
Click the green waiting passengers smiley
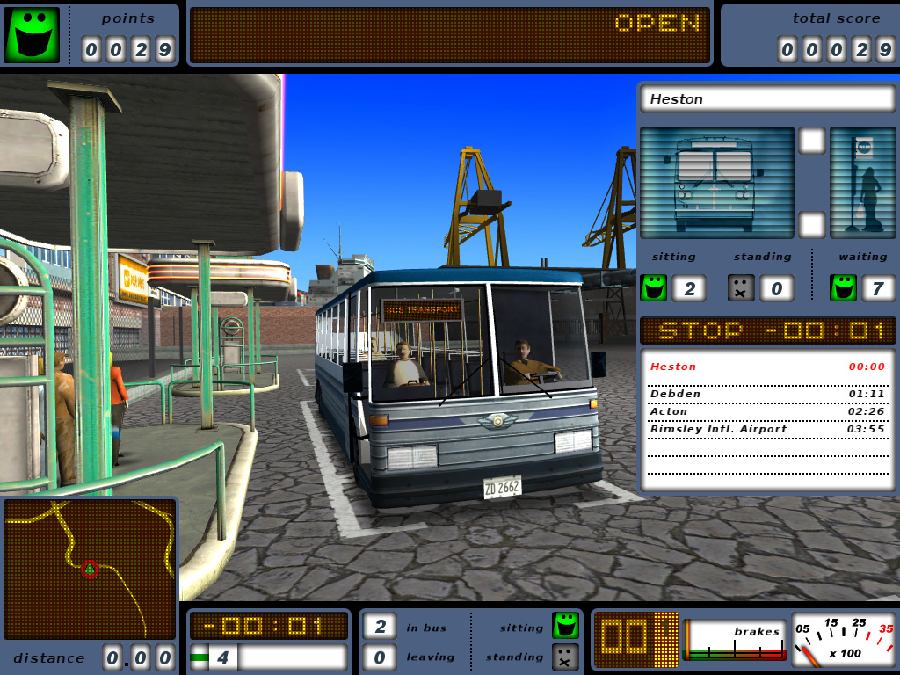[x=843, y=287]
